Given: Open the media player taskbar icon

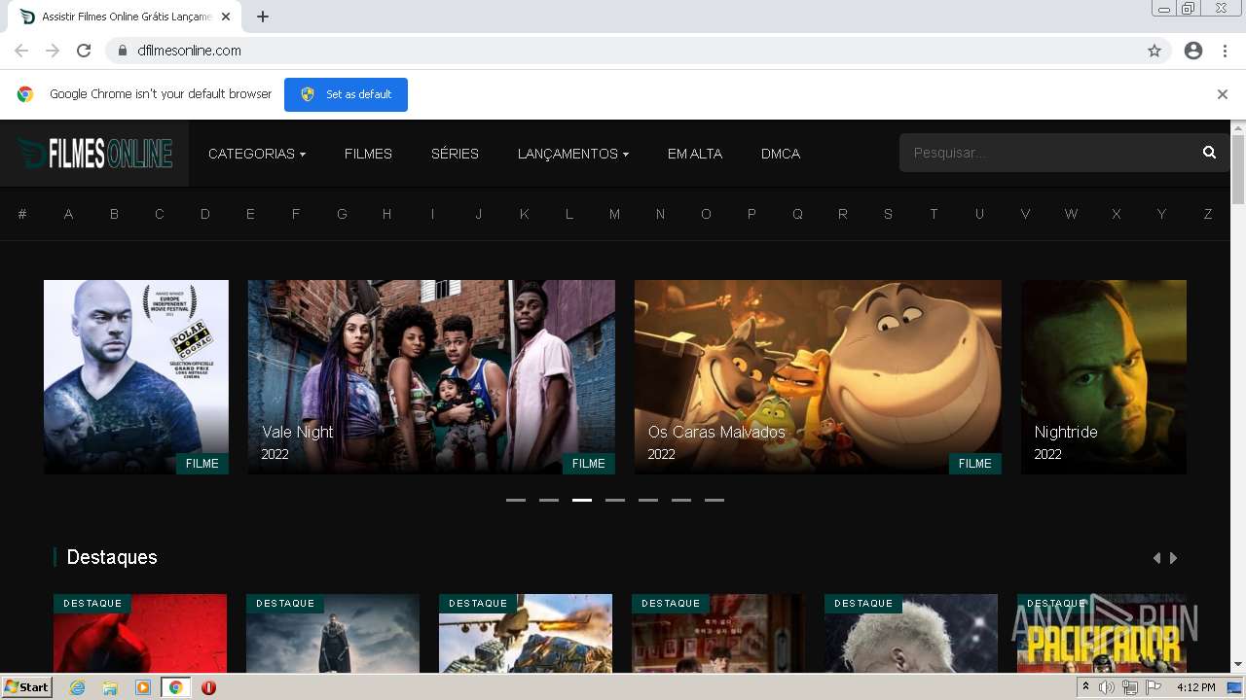Looking at the screenshot, I should pos(143,687).
